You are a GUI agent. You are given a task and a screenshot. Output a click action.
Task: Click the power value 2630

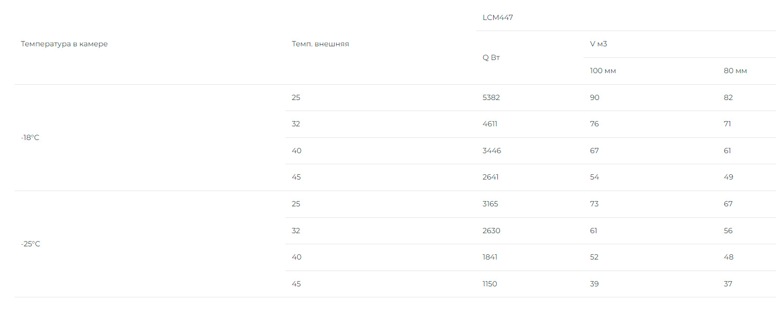tap(491, 231)
